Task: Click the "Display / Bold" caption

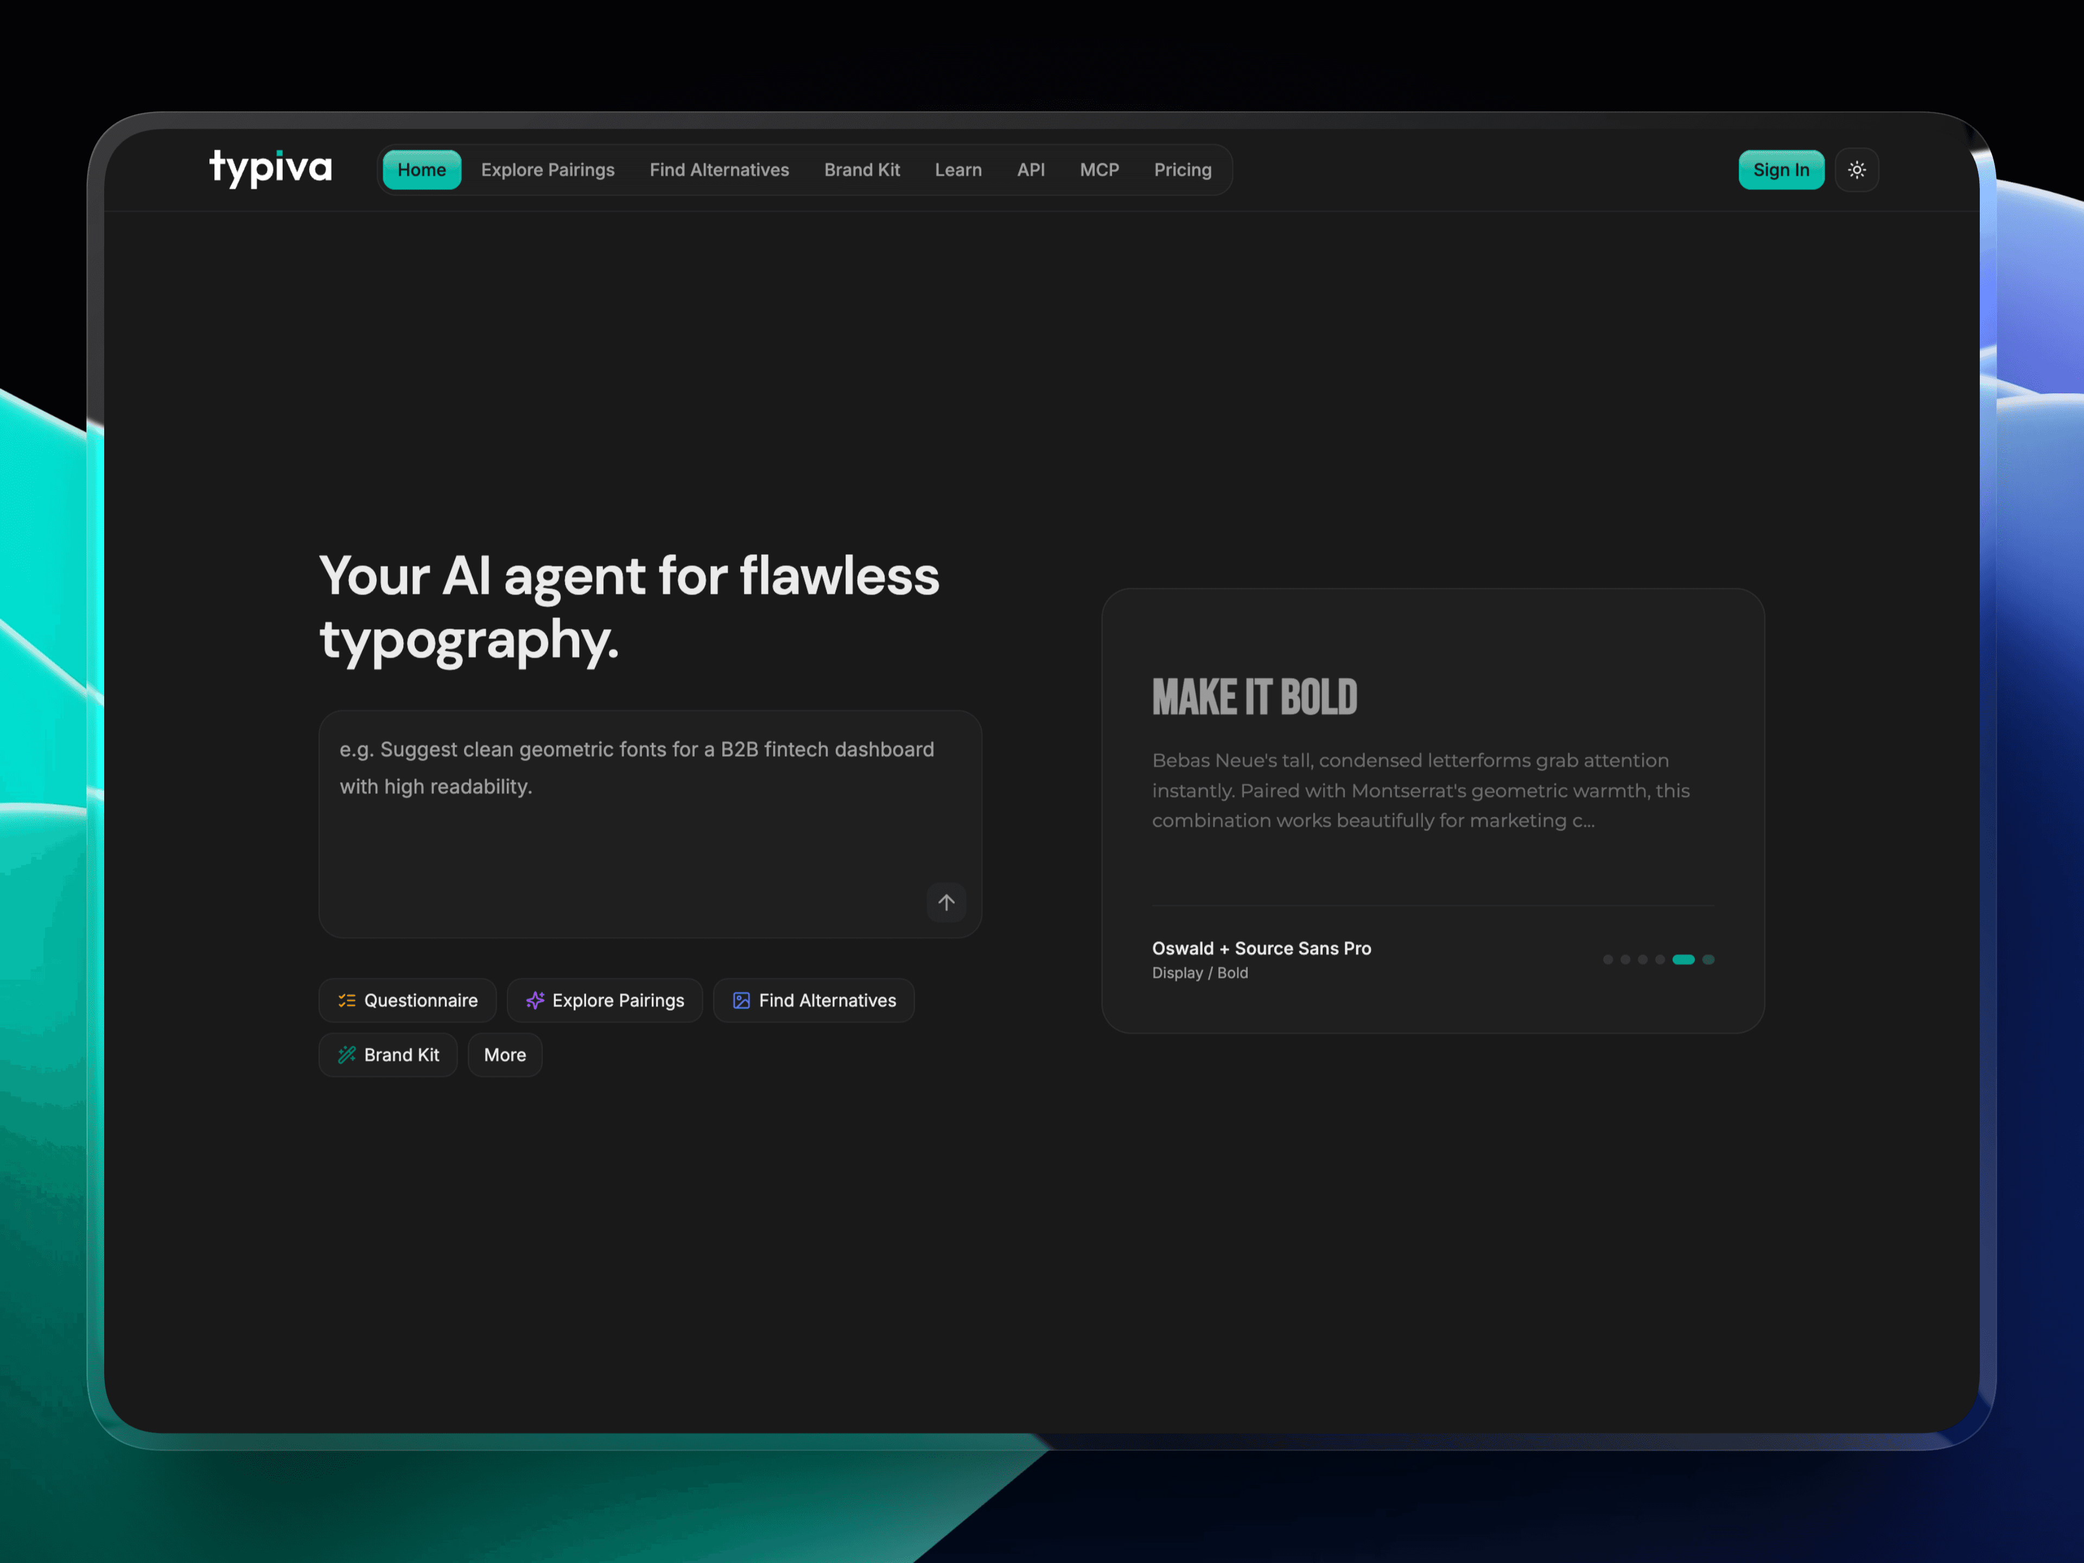Action: click(x=1199, y=973)
